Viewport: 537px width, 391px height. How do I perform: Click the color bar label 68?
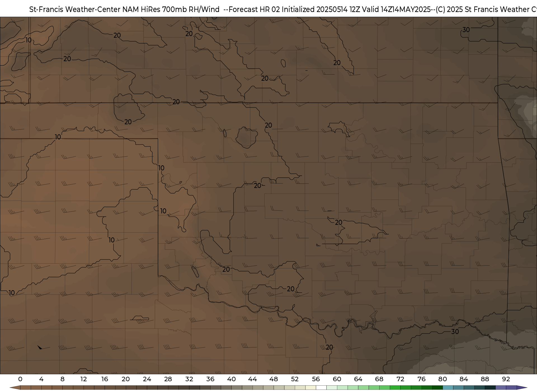(x=379, y=379)
